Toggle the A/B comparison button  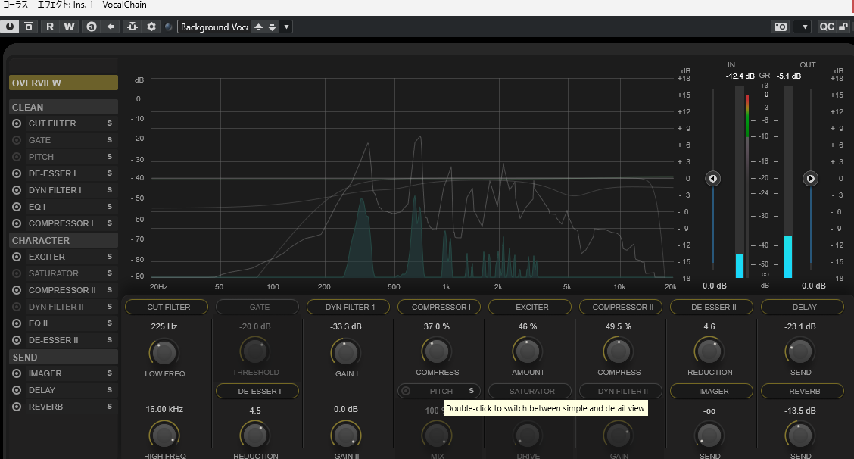pyautogui.click(x=92, y=27)
